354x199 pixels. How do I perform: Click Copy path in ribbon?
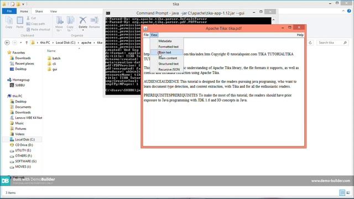(x=35, y=24)
